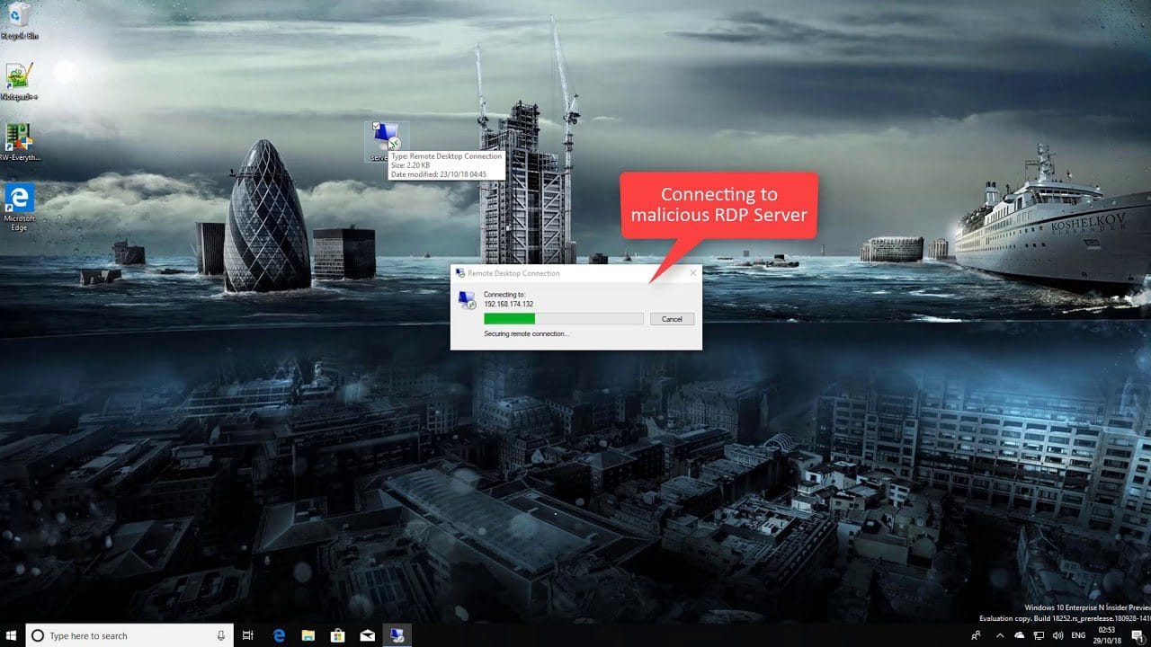Open Microsoft Store from the taskbar
Viewport: 1151px width, 647px height.
pos(337,635)
